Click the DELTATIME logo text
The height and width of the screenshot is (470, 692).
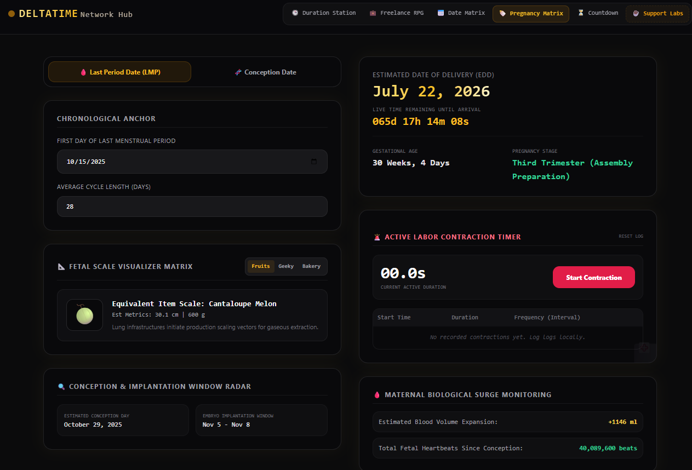point(48,14)
